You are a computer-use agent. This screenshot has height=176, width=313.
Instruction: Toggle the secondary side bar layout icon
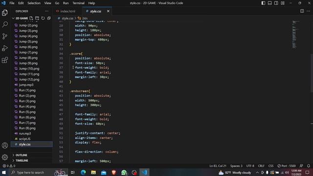[276, 3]
